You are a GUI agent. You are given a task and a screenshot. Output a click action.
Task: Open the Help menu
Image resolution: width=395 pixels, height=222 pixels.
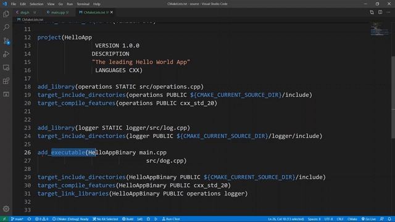(97, 4)
